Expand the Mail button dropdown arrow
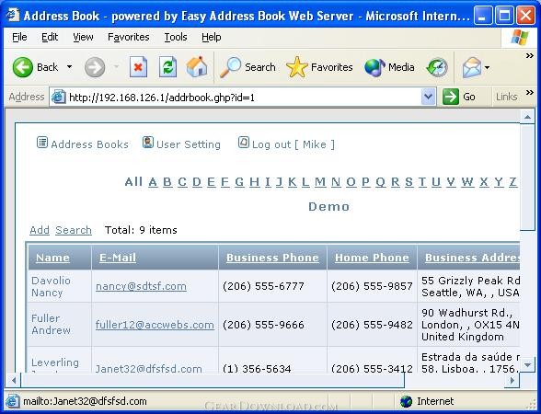541x414 pixels. pos(488,67)
